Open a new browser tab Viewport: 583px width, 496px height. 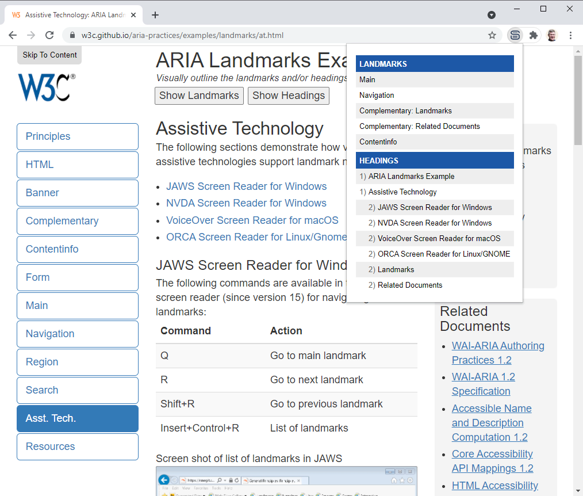[155, 15]
